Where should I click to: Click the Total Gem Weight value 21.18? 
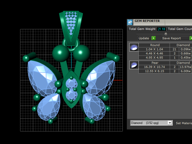point(161,29)
